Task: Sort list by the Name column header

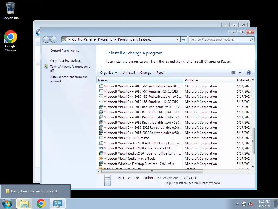Action: 140,80
